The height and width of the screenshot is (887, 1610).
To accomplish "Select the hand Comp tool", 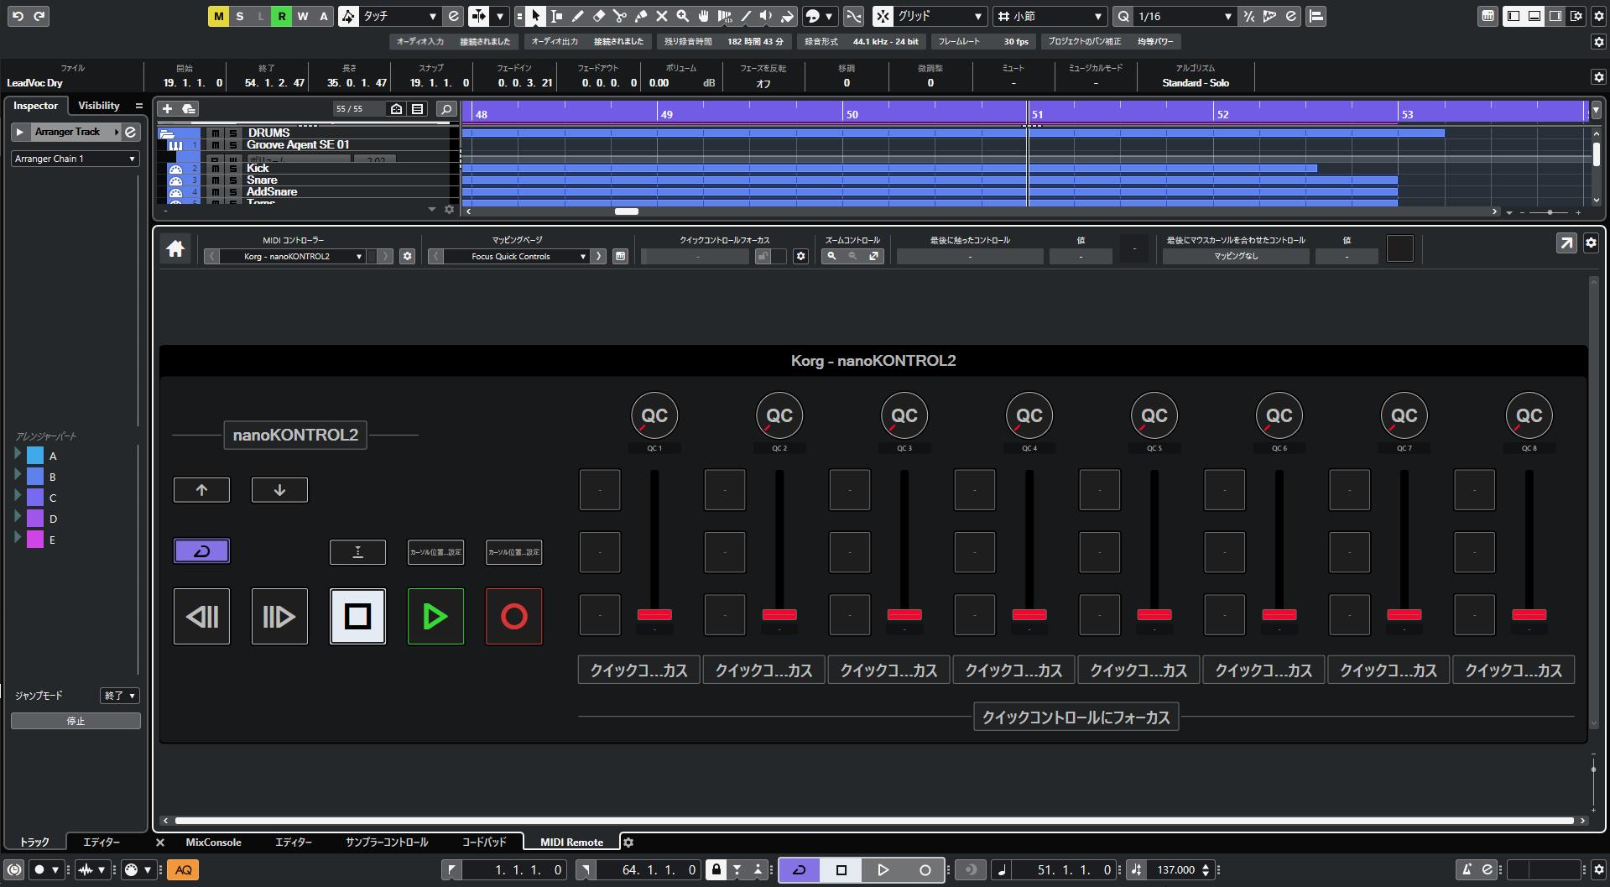I will point(704,16).
